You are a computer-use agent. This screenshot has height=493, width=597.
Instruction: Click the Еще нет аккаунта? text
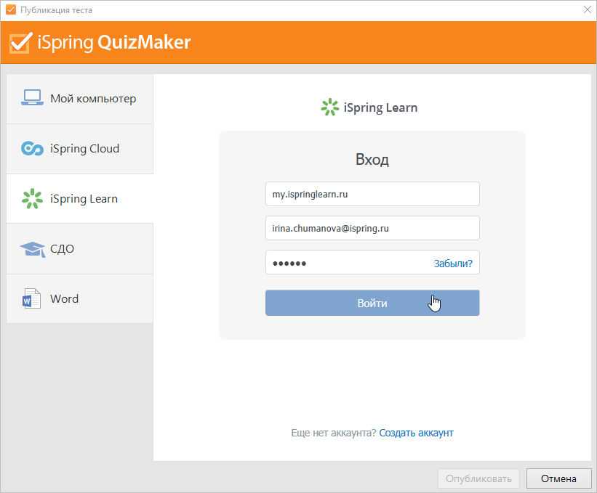334,433
